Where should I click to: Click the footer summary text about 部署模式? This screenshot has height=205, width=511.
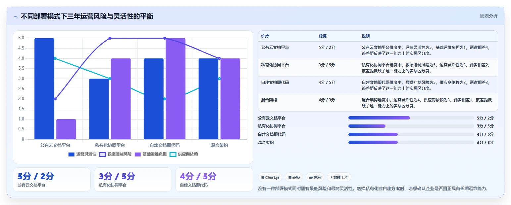[x=373, y=189]
